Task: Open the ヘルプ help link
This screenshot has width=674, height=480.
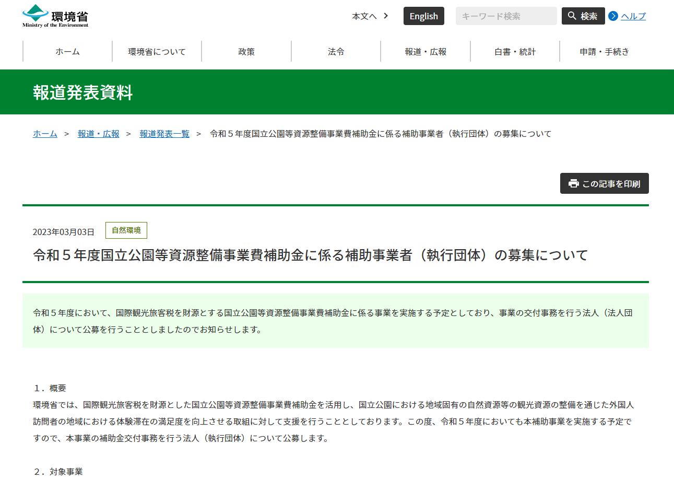Action: coord(633,16)
